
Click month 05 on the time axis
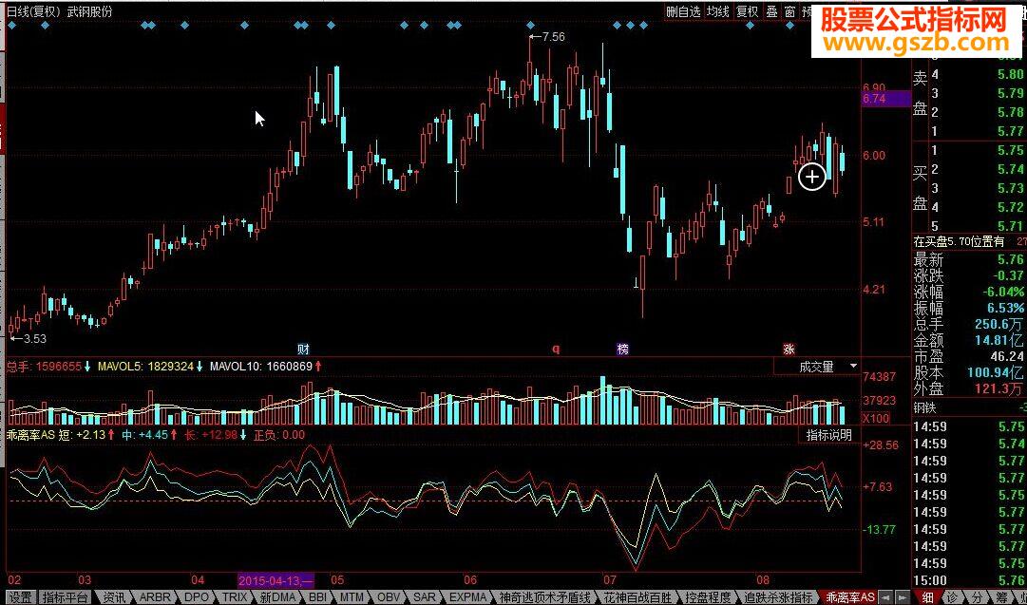pyautogui.click(x=336, y=580)
